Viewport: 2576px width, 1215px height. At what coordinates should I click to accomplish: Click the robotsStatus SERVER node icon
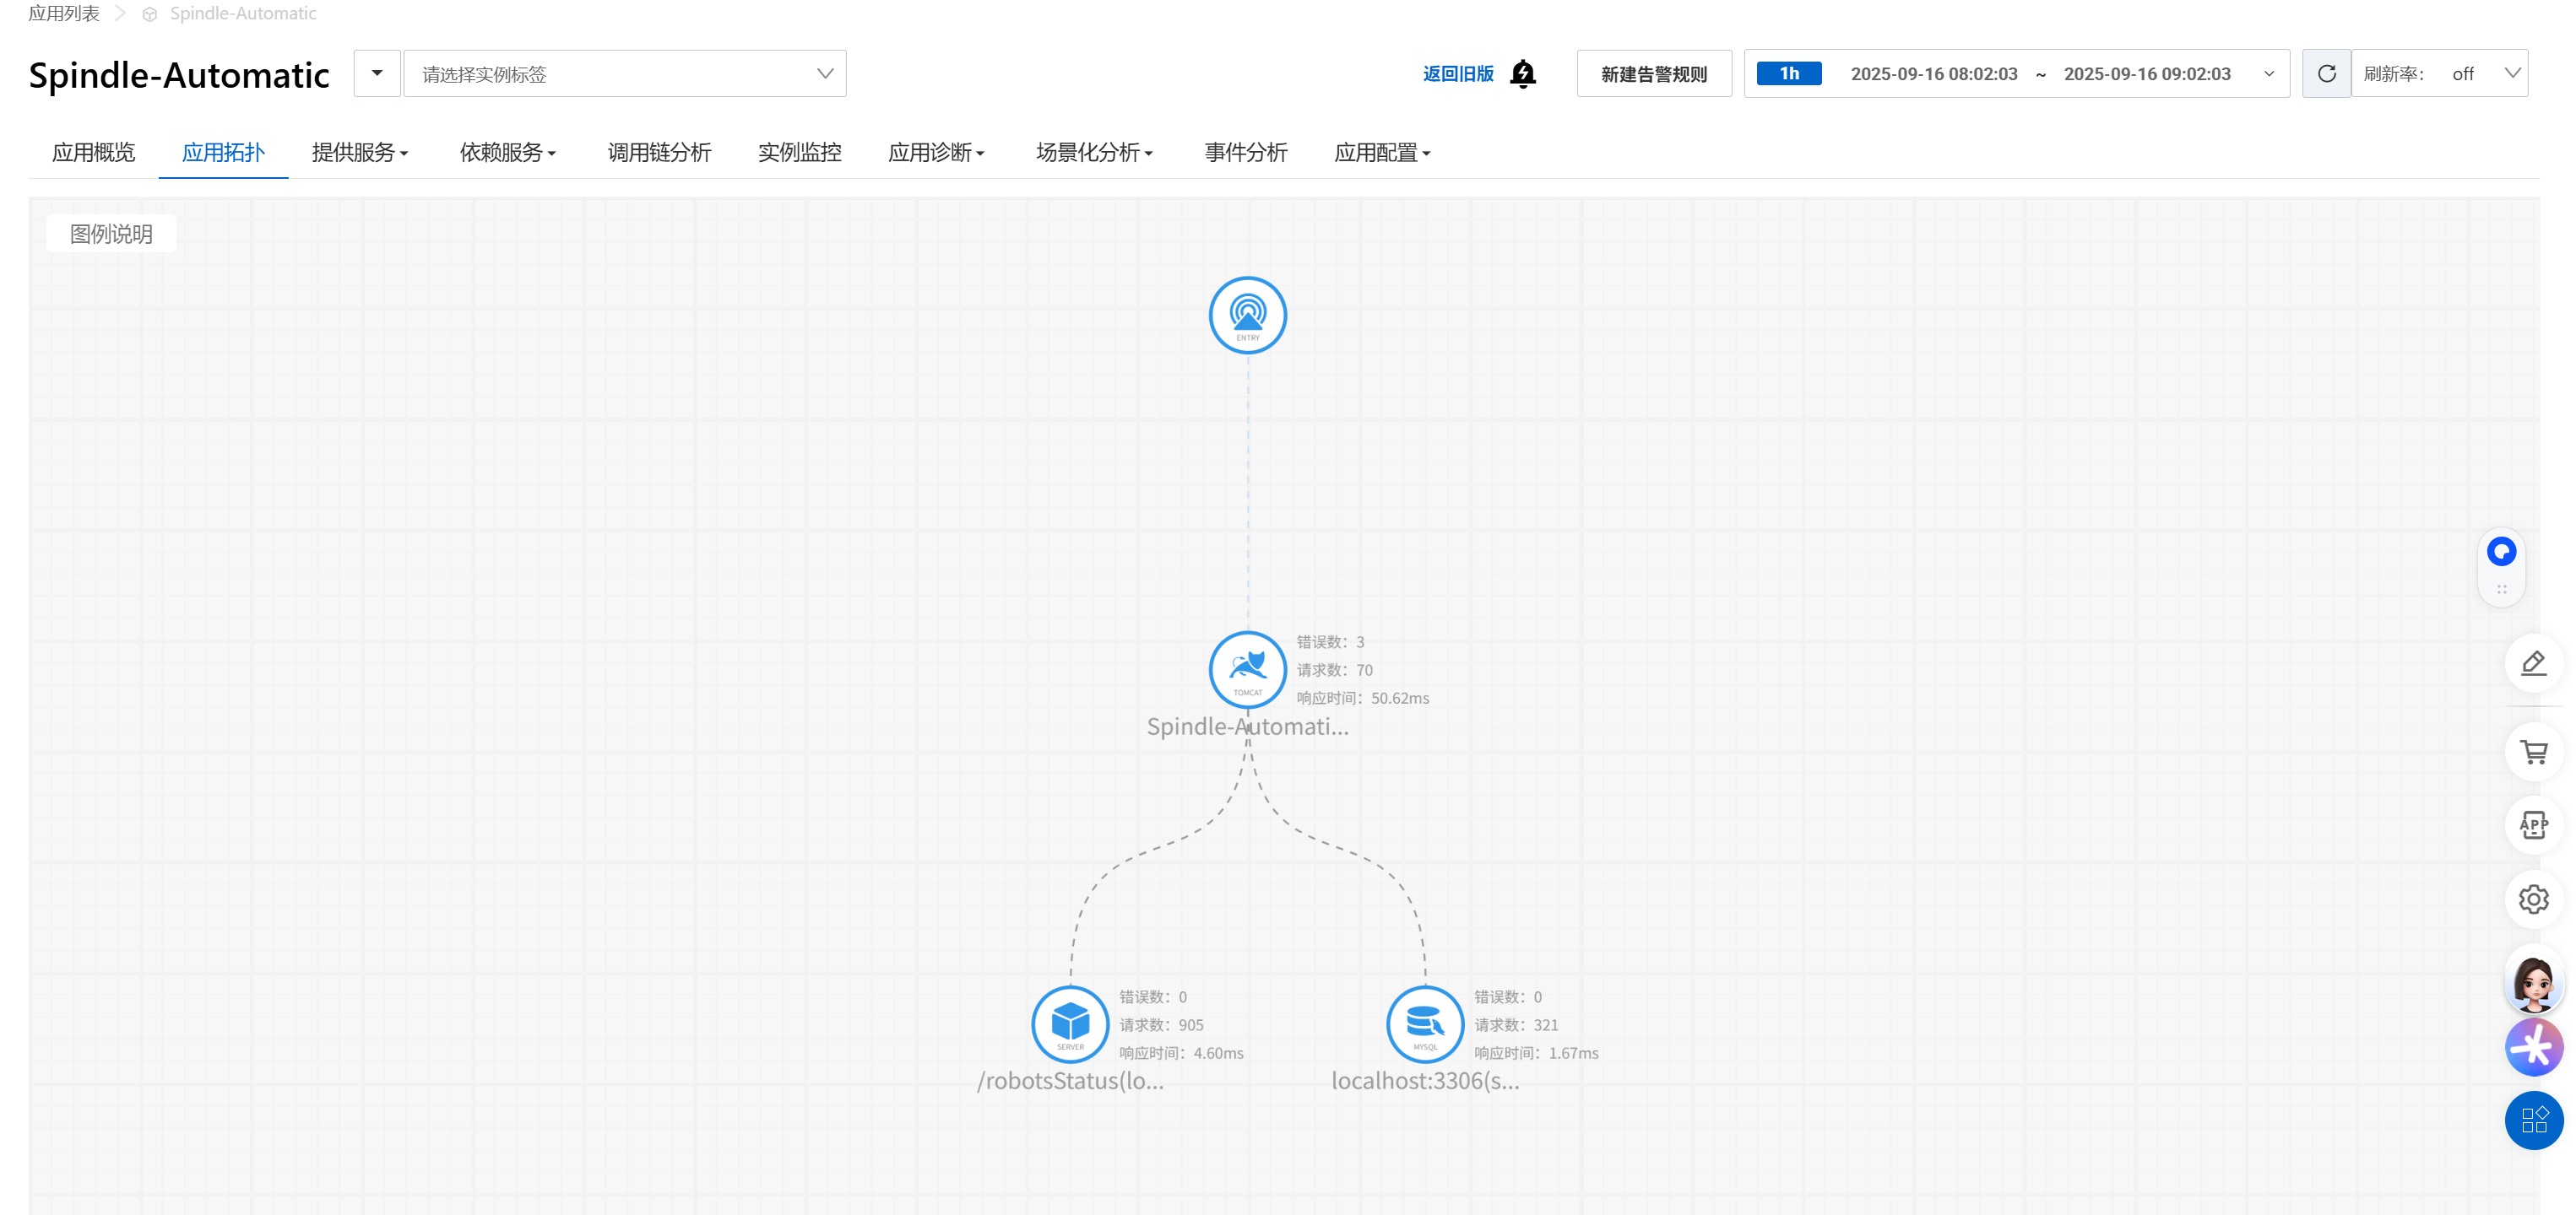tap(1069, 1023)
